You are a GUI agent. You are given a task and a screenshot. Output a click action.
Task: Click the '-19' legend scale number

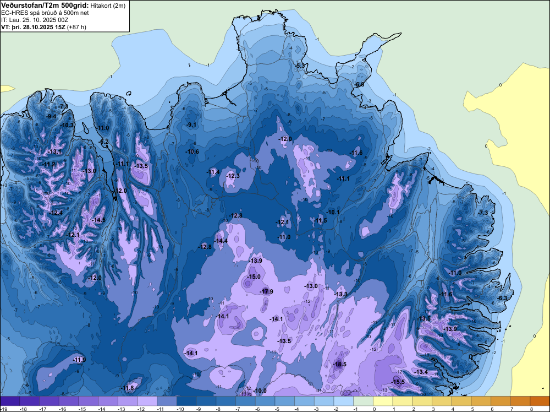(3, 409)
